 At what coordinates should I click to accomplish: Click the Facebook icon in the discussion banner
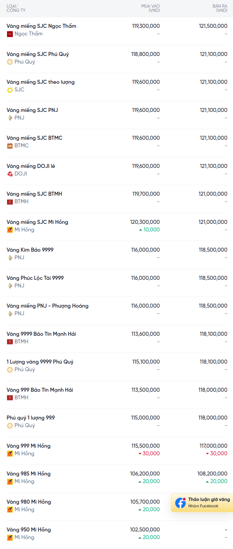coord(180,503)
